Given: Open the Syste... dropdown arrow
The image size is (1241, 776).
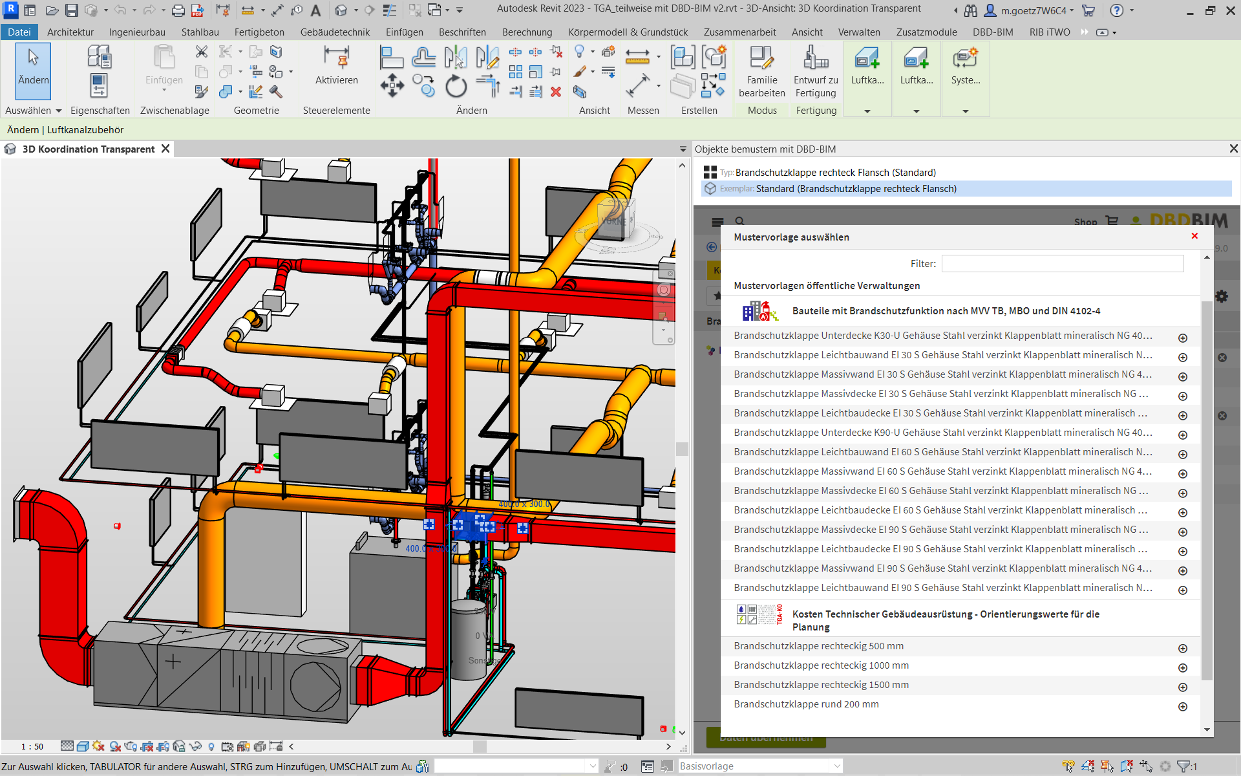Looking at the screenshot, I should tap(966, 111).
